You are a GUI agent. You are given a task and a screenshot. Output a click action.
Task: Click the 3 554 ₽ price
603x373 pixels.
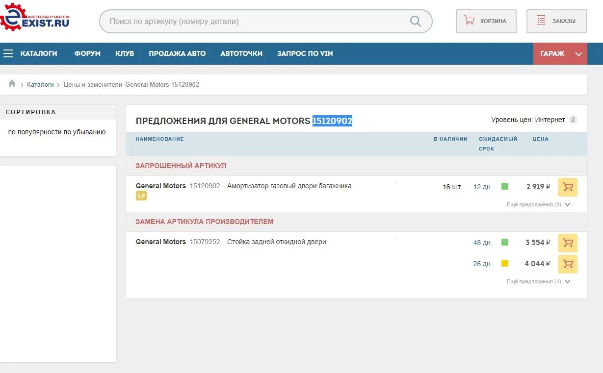click(538, 243)
